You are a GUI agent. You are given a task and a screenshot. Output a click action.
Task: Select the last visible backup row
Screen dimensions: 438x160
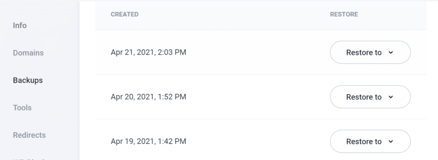260,140
